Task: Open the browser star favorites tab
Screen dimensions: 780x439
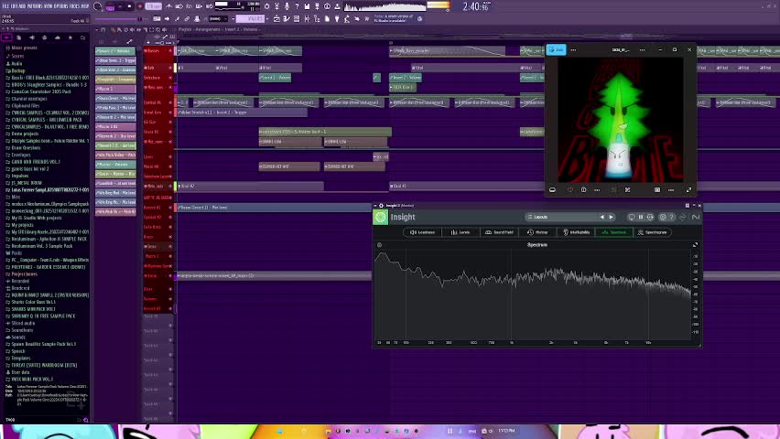Action: tap(70, 37)
